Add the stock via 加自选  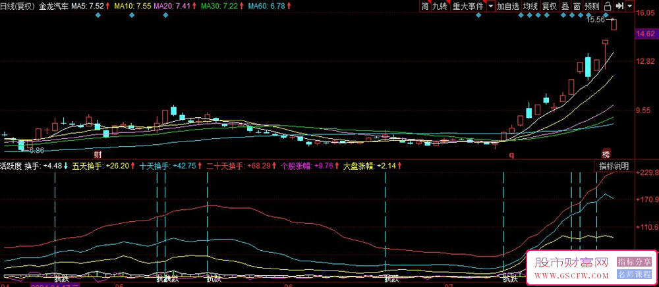(508, 6)
